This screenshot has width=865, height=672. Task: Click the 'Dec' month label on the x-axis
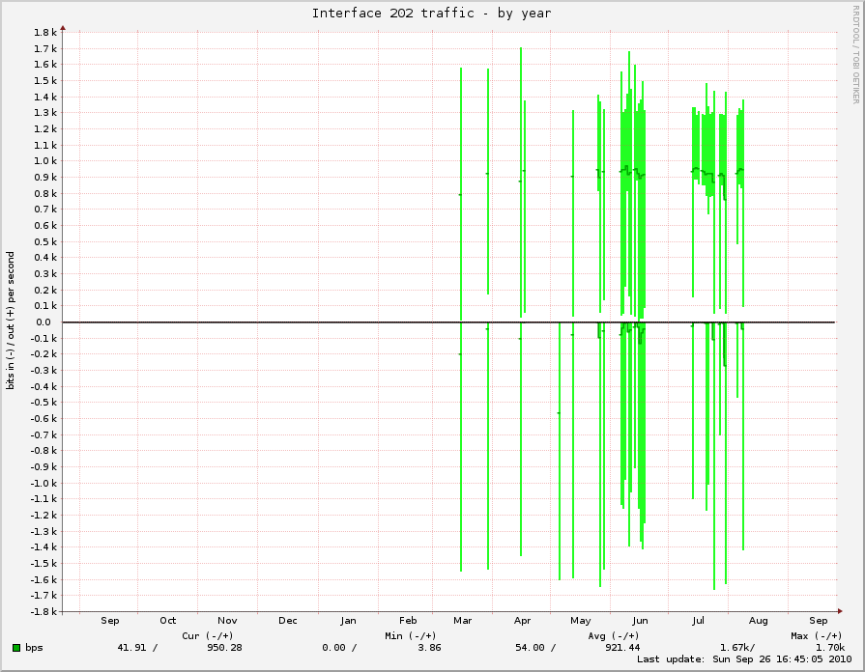pos(287,621)
